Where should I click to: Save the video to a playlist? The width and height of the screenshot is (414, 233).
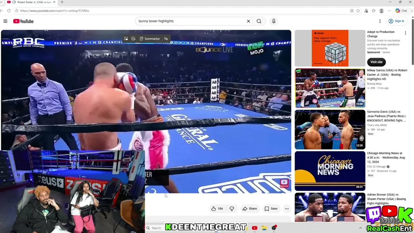(x=271, y=209)
